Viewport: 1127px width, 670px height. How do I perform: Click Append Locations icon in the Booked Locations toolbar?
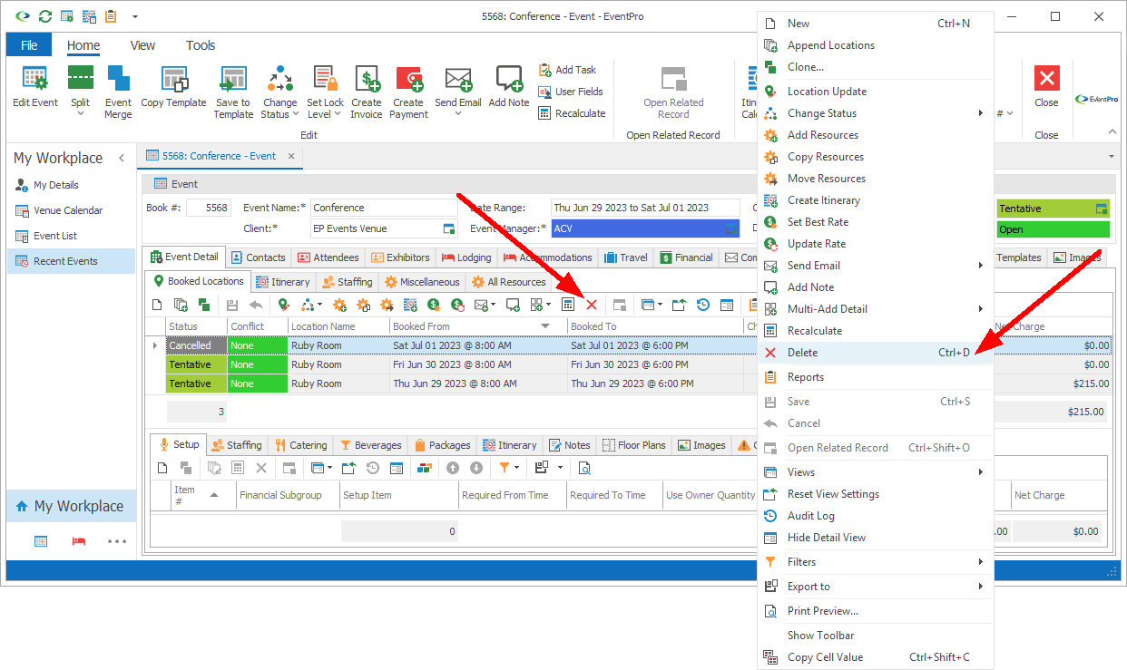tap(181, 305)
